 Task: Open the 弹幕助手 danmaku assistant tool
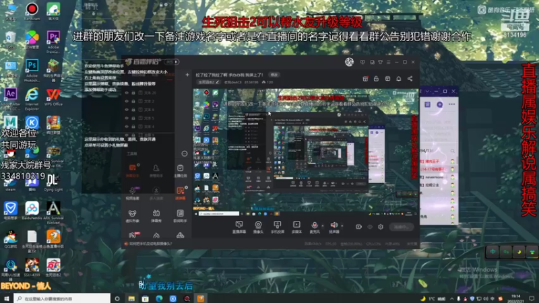132,170
